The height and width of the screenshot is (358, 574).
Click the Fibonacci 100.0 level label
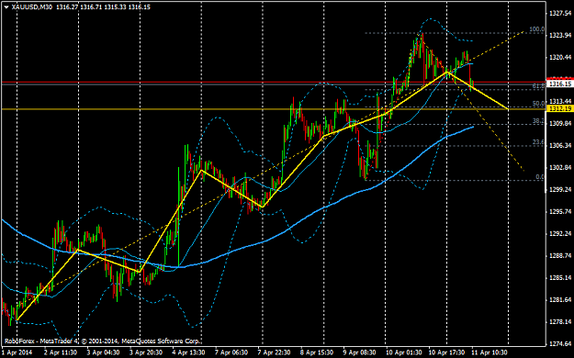[537, 29]
